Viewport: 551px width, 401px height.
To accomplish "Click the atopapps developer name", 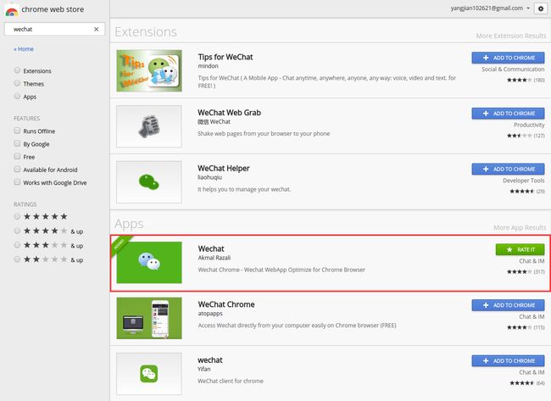I will coord(210,314).
